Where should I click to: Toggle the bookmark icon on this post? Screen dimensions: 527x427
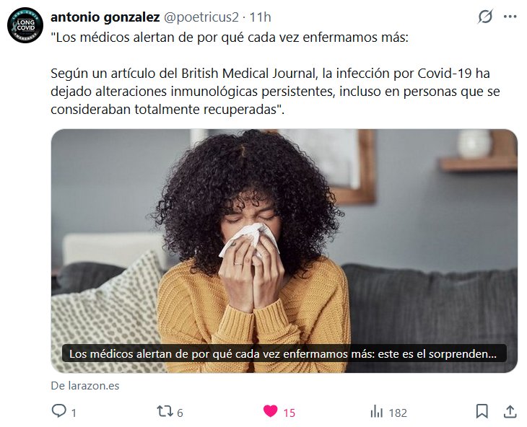[x=482, y=411]
